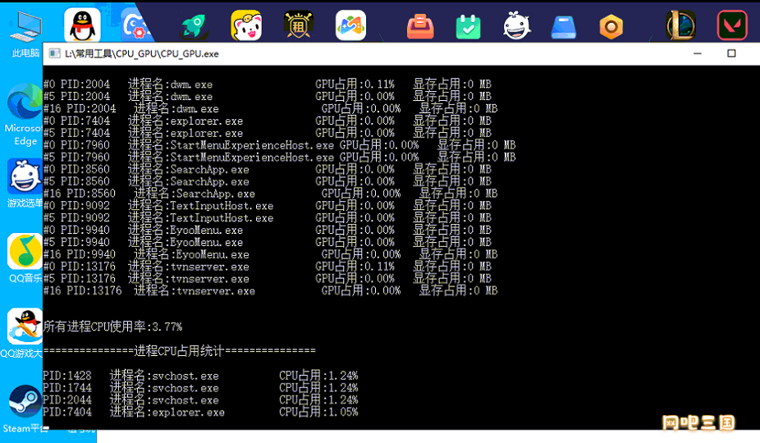The height and width of the screenshot is (443, 760).
Task: Select PID:1744 svchost.exe CPU line
Action: [200, 388]
